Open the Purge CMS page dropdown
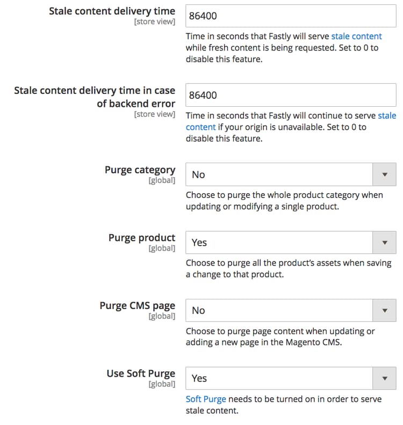Screen dimensions: 403x425 279,310
